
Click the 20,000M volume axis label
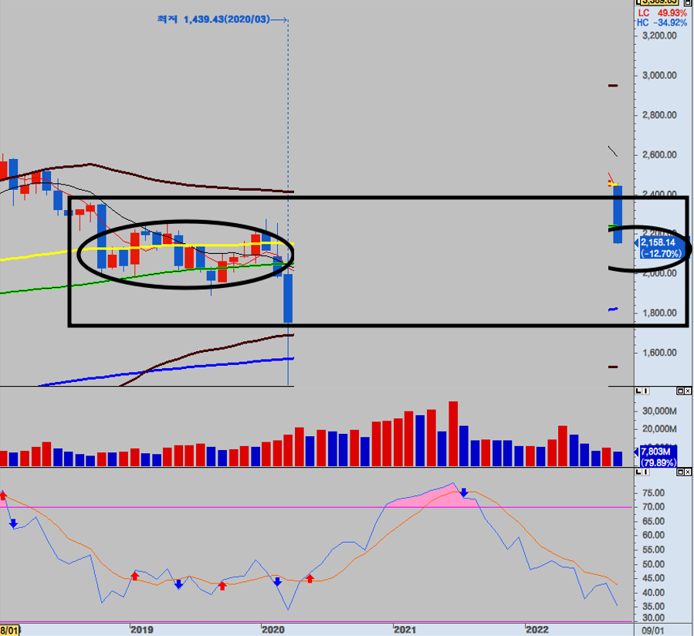pyautogui.click(x=659, y=429)
